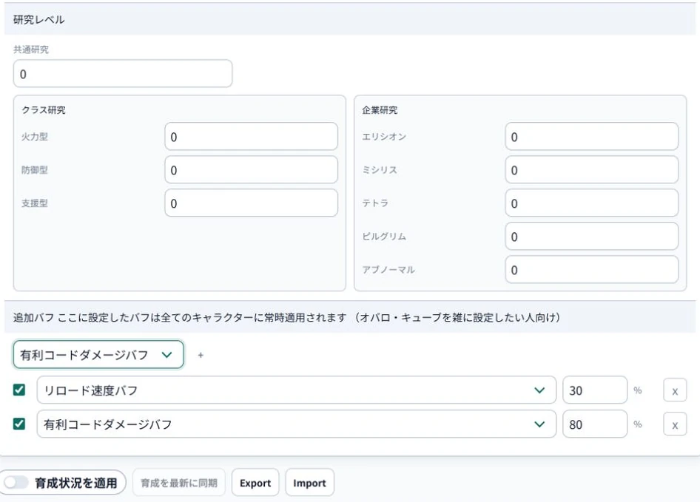Viewport: 700px width, 502px height.
Task: Click the plus icon to add buff
Action: 201,355
